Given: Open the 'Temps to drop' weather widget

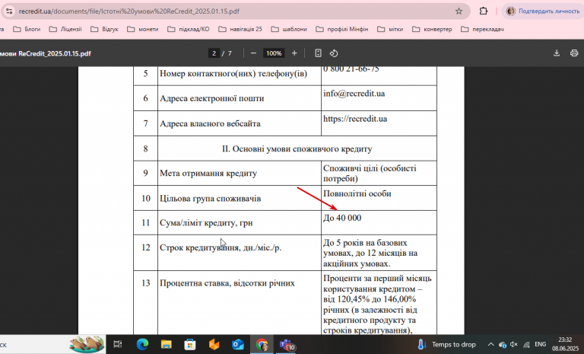Looking at the screenshot, I should coord(446,344).
